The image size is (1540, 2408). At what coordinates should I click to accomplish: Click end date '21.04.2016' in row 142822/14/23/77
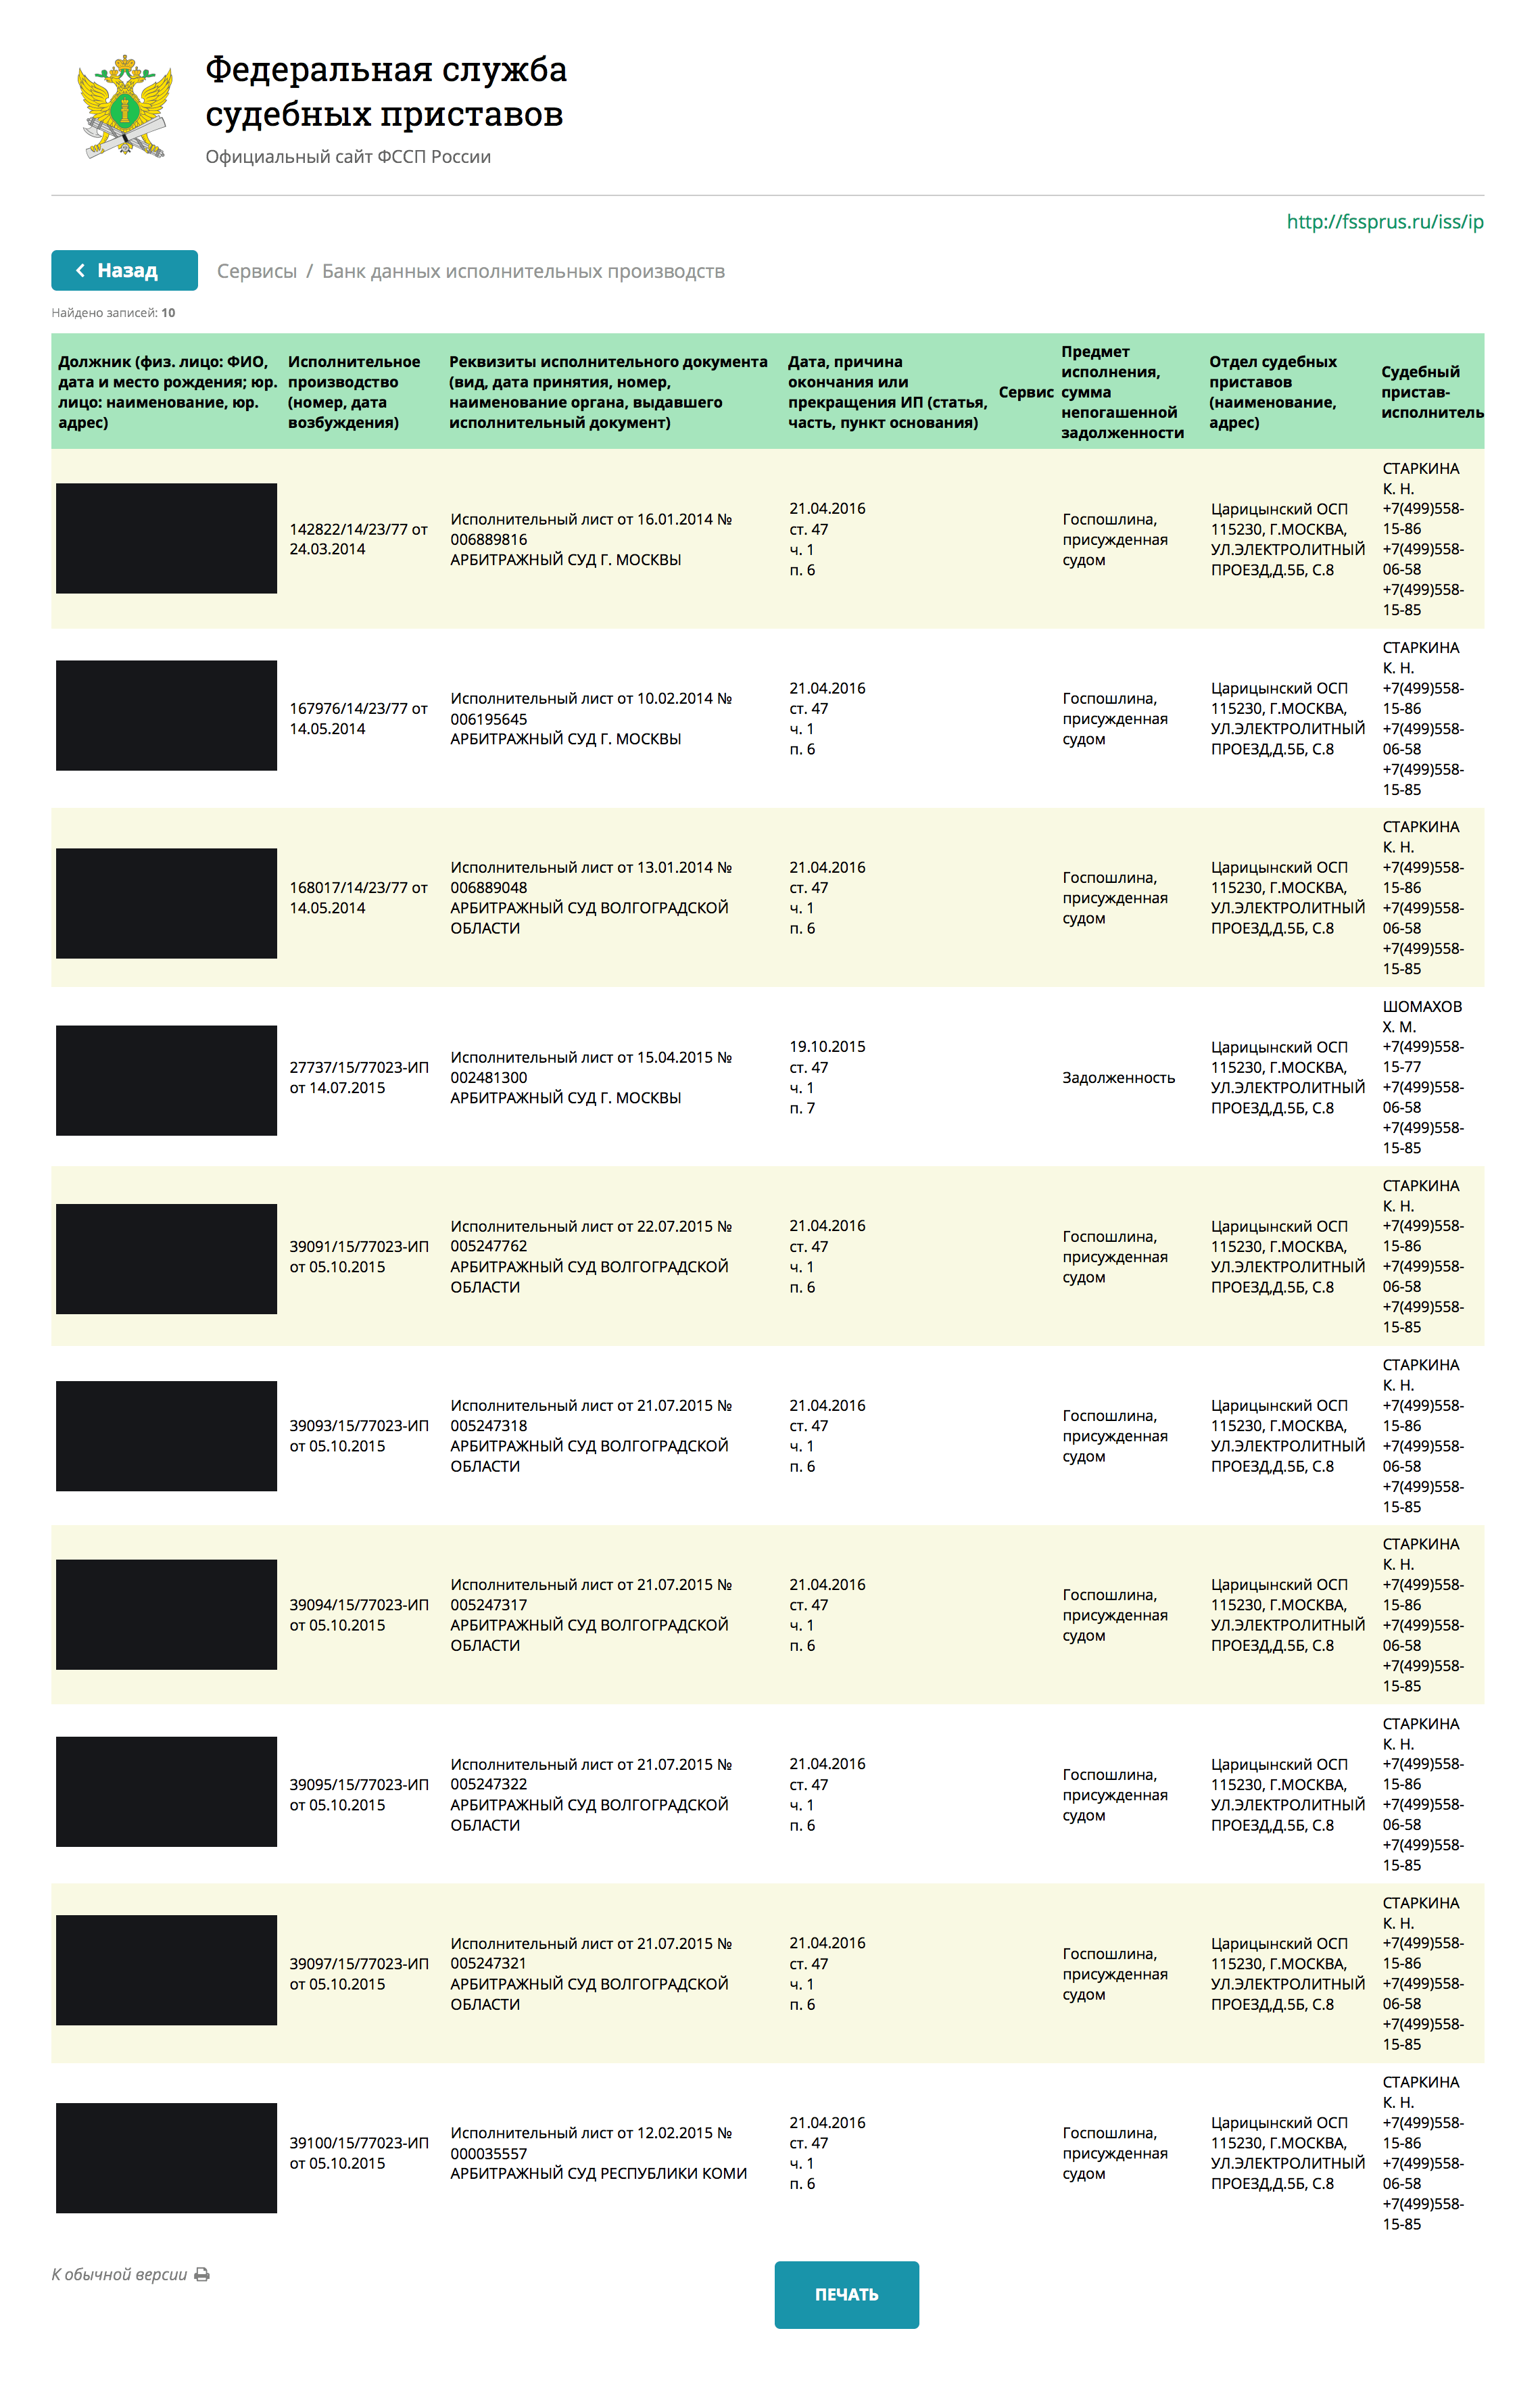coord(827,508)
